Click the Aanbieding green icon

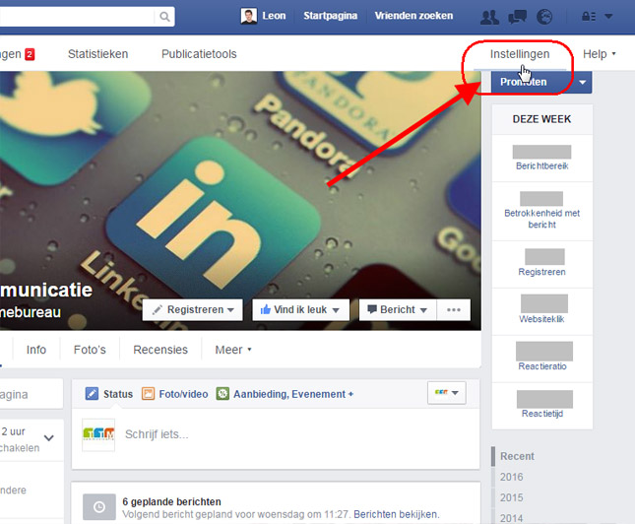point(222,394)
